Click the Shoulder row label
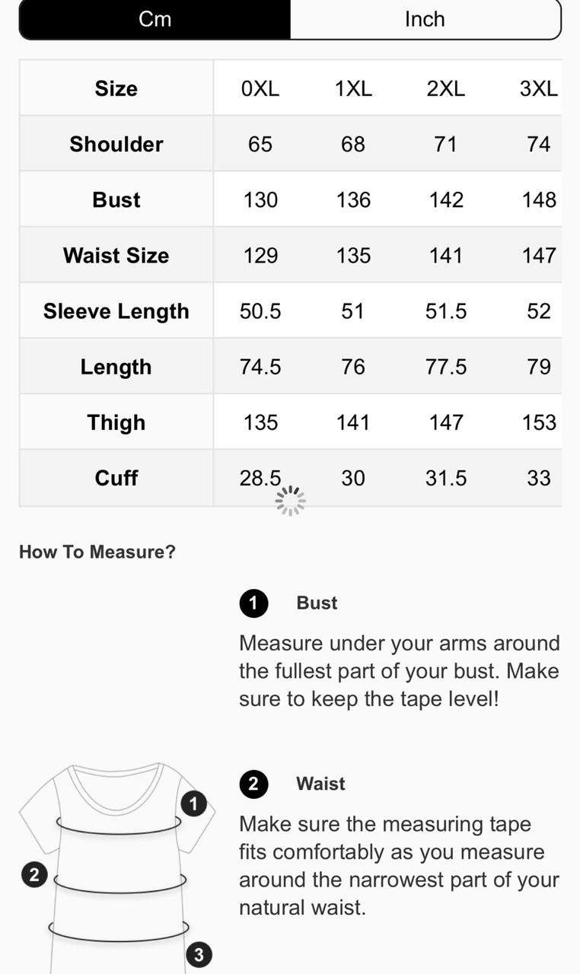Viewport: 580px width, 974px height. 116,144
